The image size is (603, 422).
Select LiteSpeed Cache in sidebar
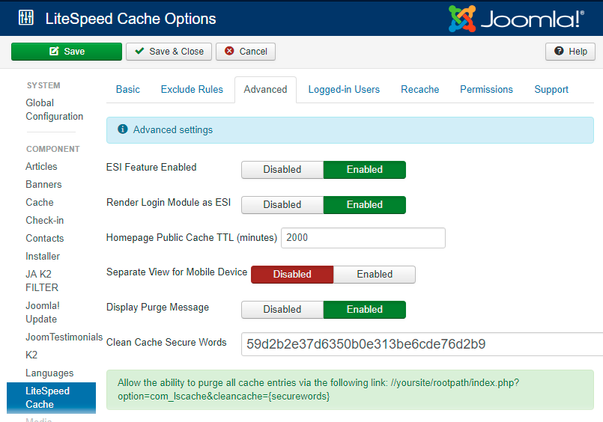click(51, 397)
